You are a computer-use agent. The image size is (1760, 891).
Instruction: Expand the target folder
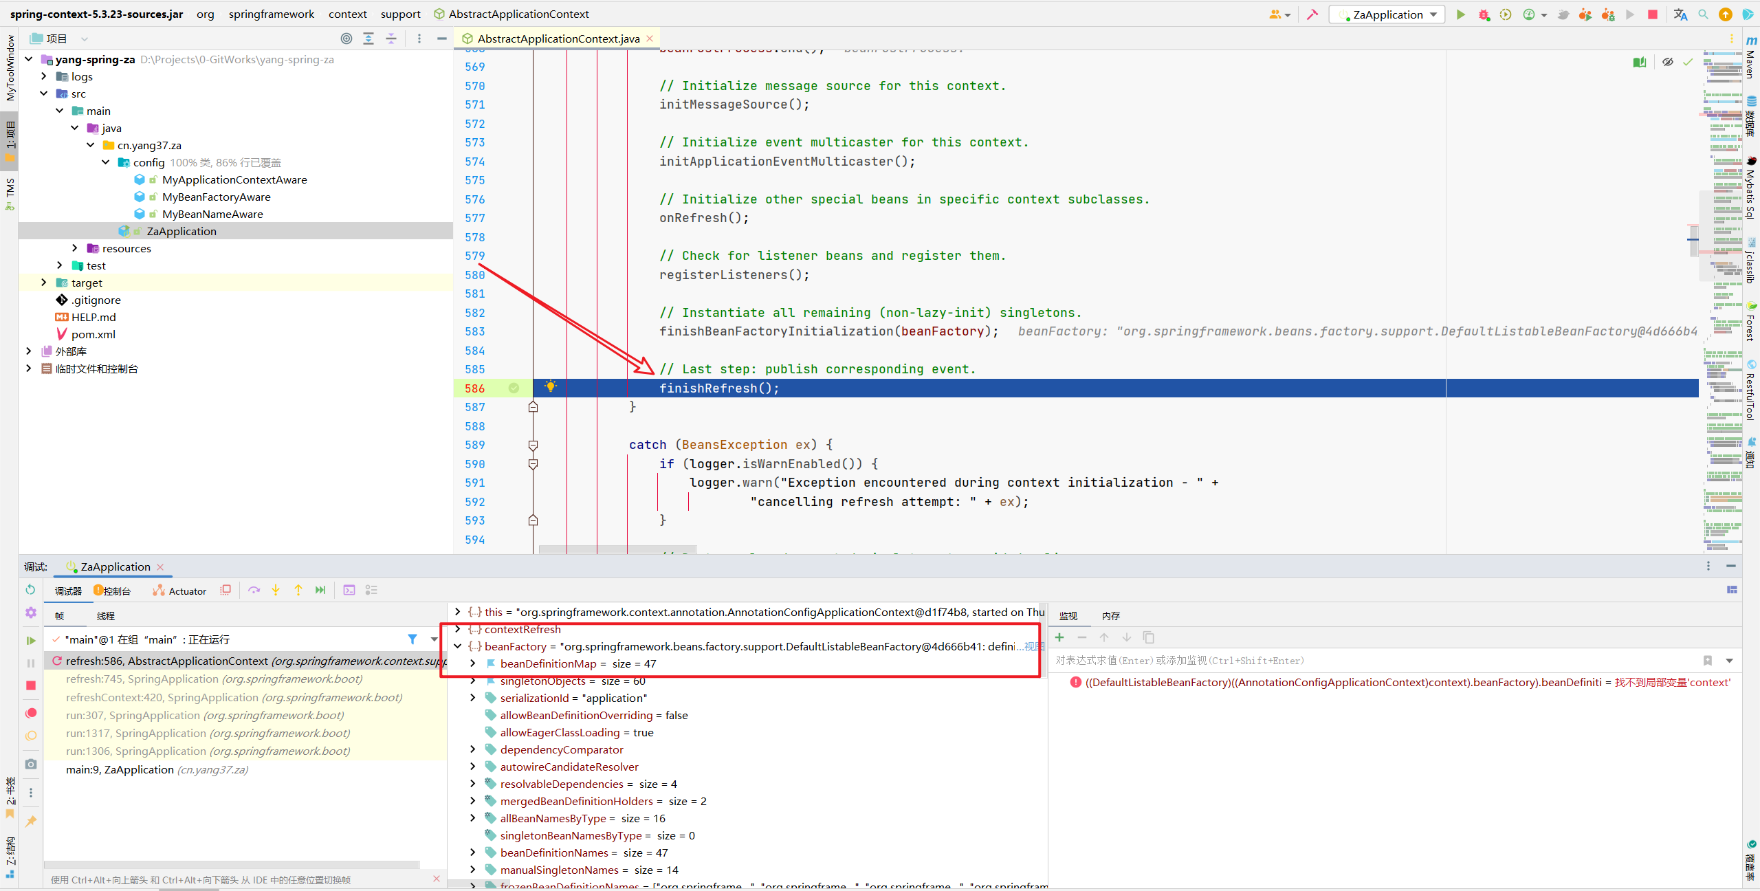coord(44,283)
